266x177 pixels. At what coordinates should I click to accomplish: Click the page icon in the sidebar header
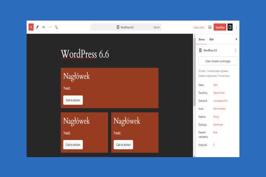200,50
